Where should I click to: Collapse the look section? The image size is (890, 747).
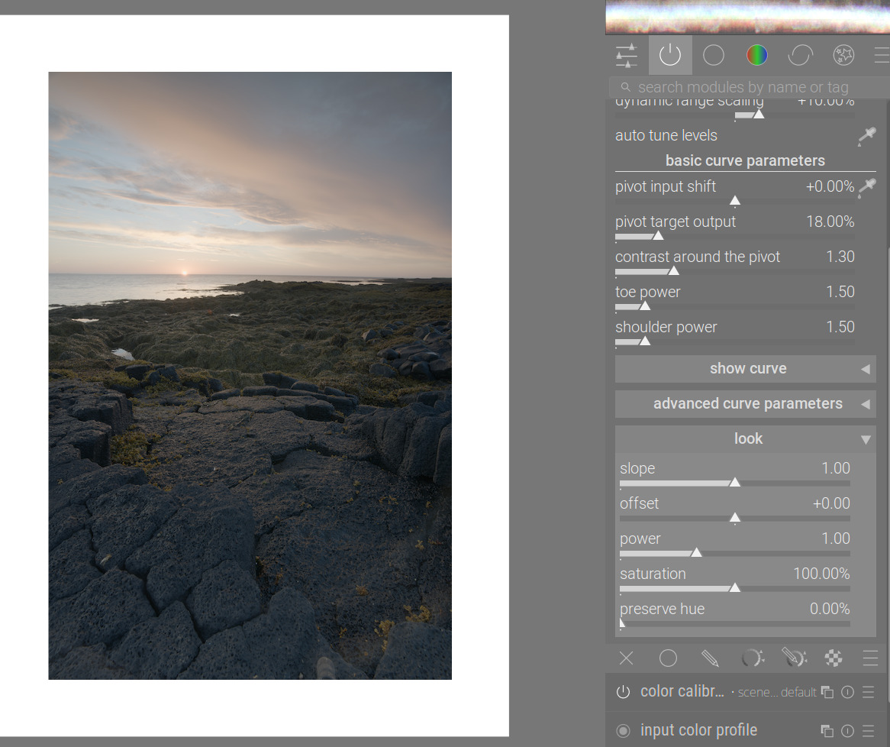pos(745,439)
